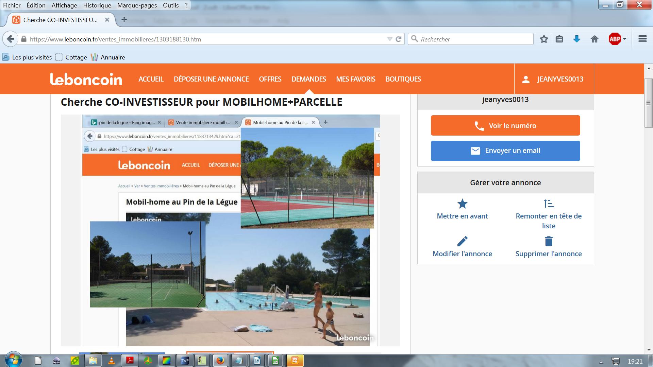653x367 pixels.
Task: Open the downloads arrow icon
Action: [576, 39]
